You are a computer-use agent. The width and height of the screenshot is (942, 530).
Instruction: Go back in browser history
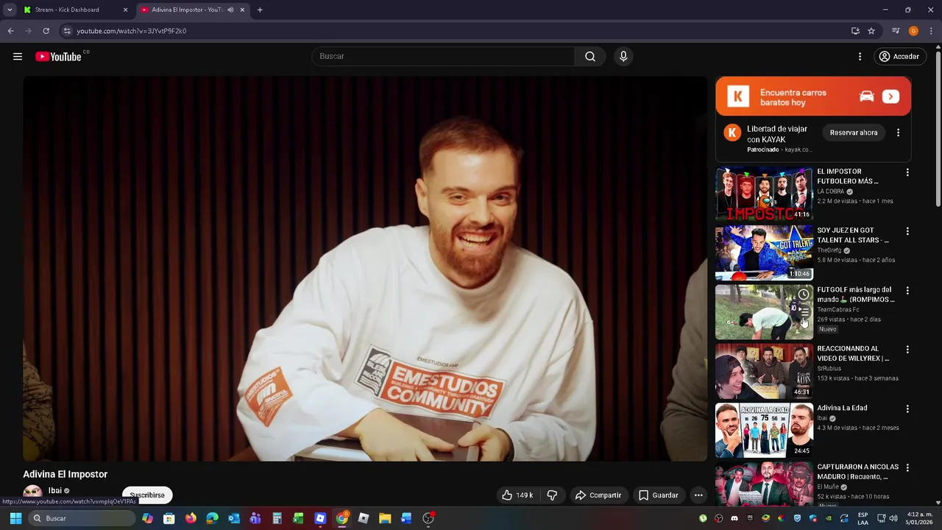10,31
